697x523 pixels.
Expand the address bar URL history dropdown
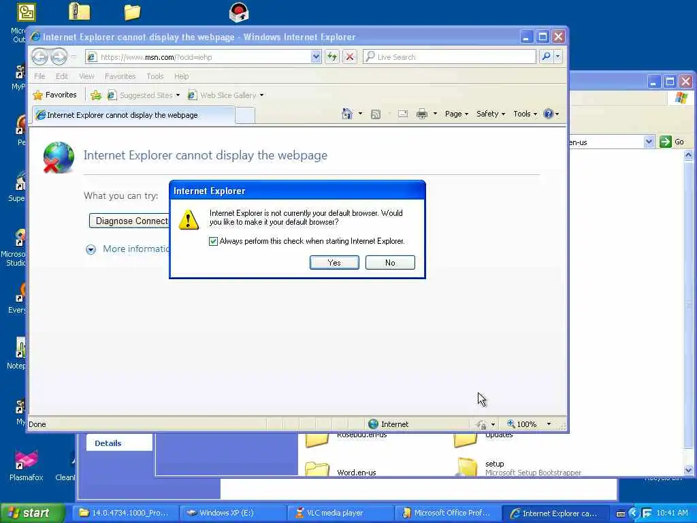316,57
